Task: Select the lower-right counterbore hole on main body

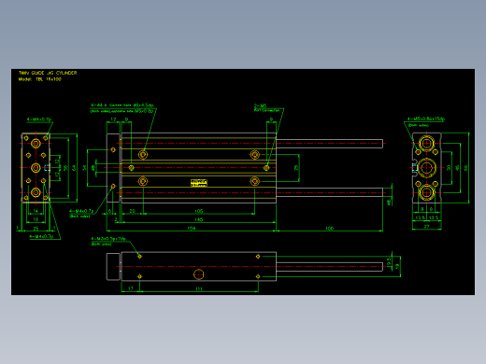Action: (255, 181)
